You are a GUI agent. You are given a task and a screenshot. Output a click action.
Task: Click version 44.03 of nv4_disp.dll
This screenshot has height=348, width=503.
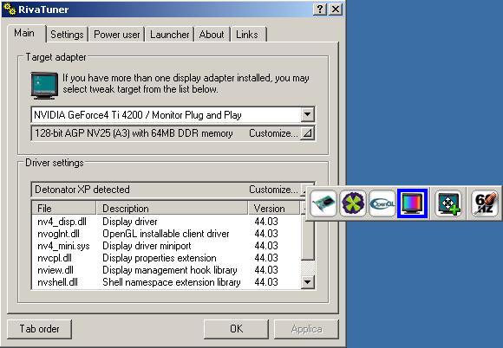tap(266, 222)
